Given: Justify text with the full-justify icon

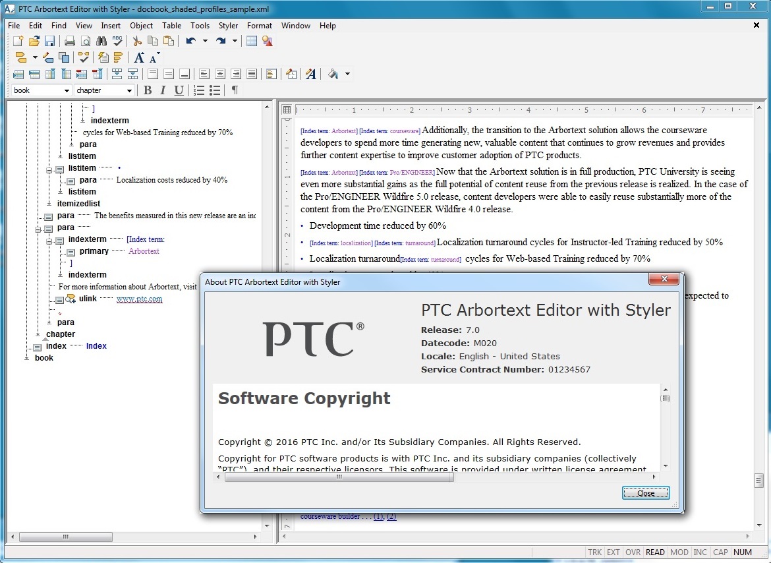Looking at the screenshot, I should 251,74.
